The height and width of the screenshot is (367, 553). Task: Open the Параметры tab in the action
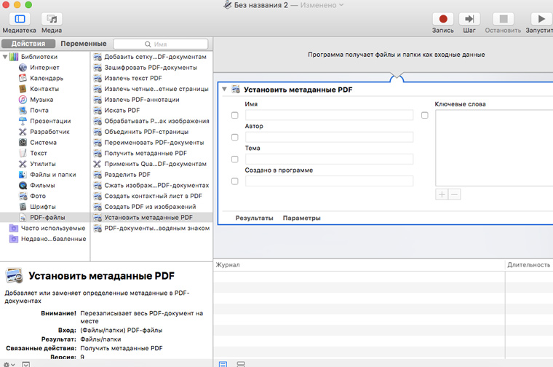click(301, 218)
